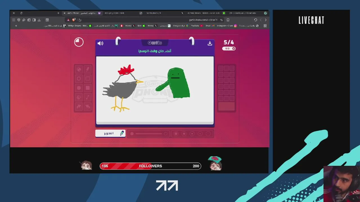Toggle the browser sidebar panel icon

(x=34, y=20)
